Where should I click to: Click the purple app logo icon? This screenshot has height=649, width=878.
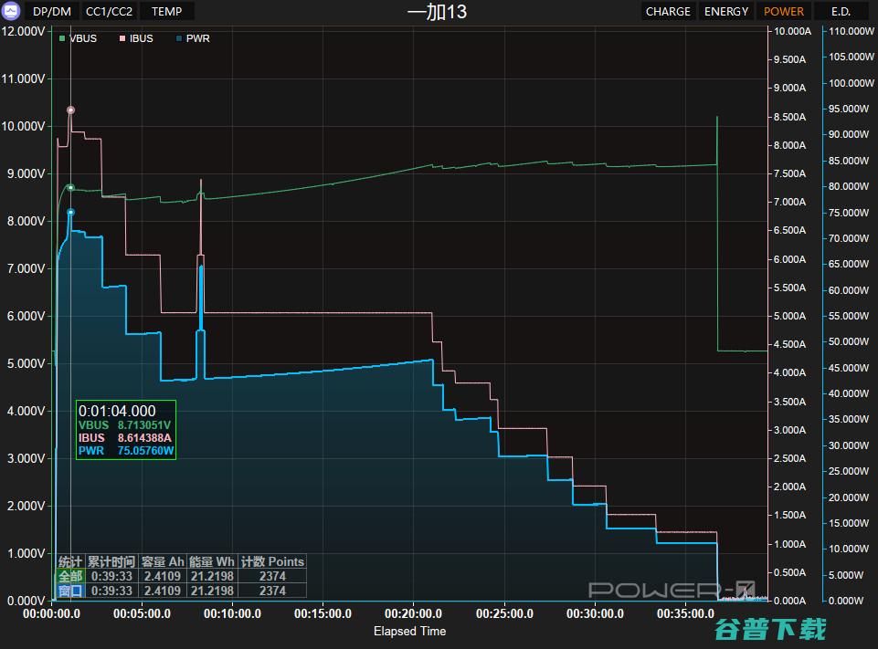coord(12,11)
